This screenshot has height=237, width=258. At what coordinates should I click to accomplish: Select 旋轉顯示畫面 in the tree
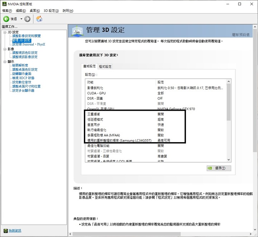click(x=22, y=74)
